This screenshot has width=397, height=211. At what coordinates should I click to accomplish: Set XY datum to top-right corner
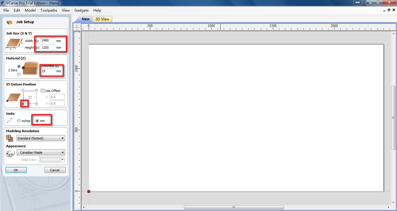click(36, 90)
